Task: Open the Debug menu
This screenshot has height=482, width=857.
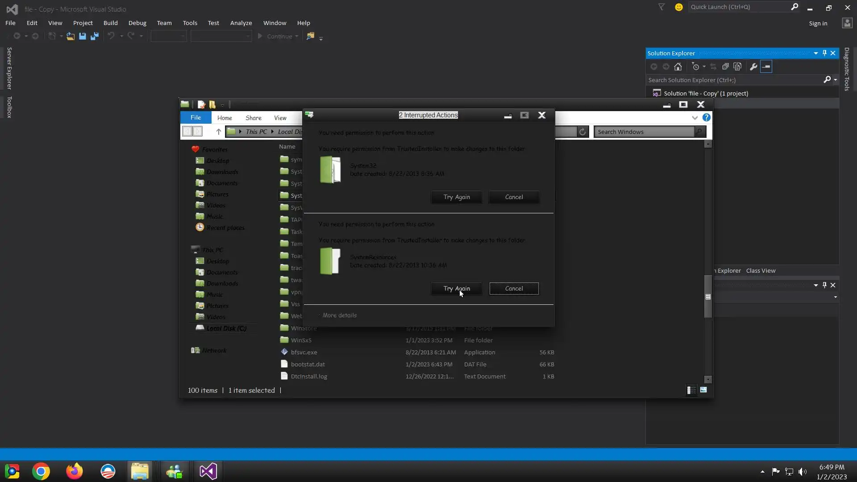Action: [x=137, y=23]
